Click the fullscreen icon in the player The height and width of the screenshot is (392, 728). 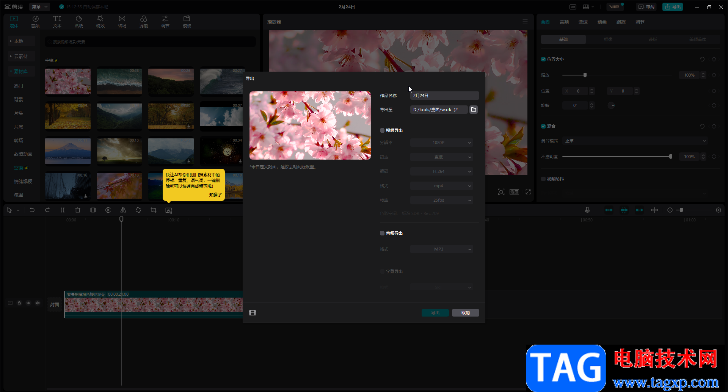tap(528, 192)
